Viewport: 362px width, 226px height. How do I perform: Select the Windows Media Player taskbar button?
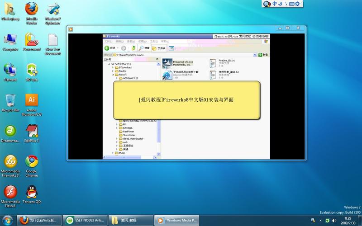(176, 220)
